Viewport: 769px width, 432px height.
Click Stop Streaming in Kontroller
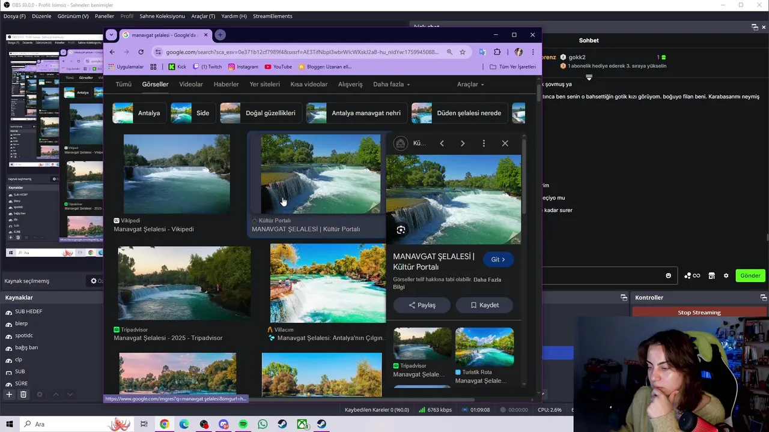(699, 313)
